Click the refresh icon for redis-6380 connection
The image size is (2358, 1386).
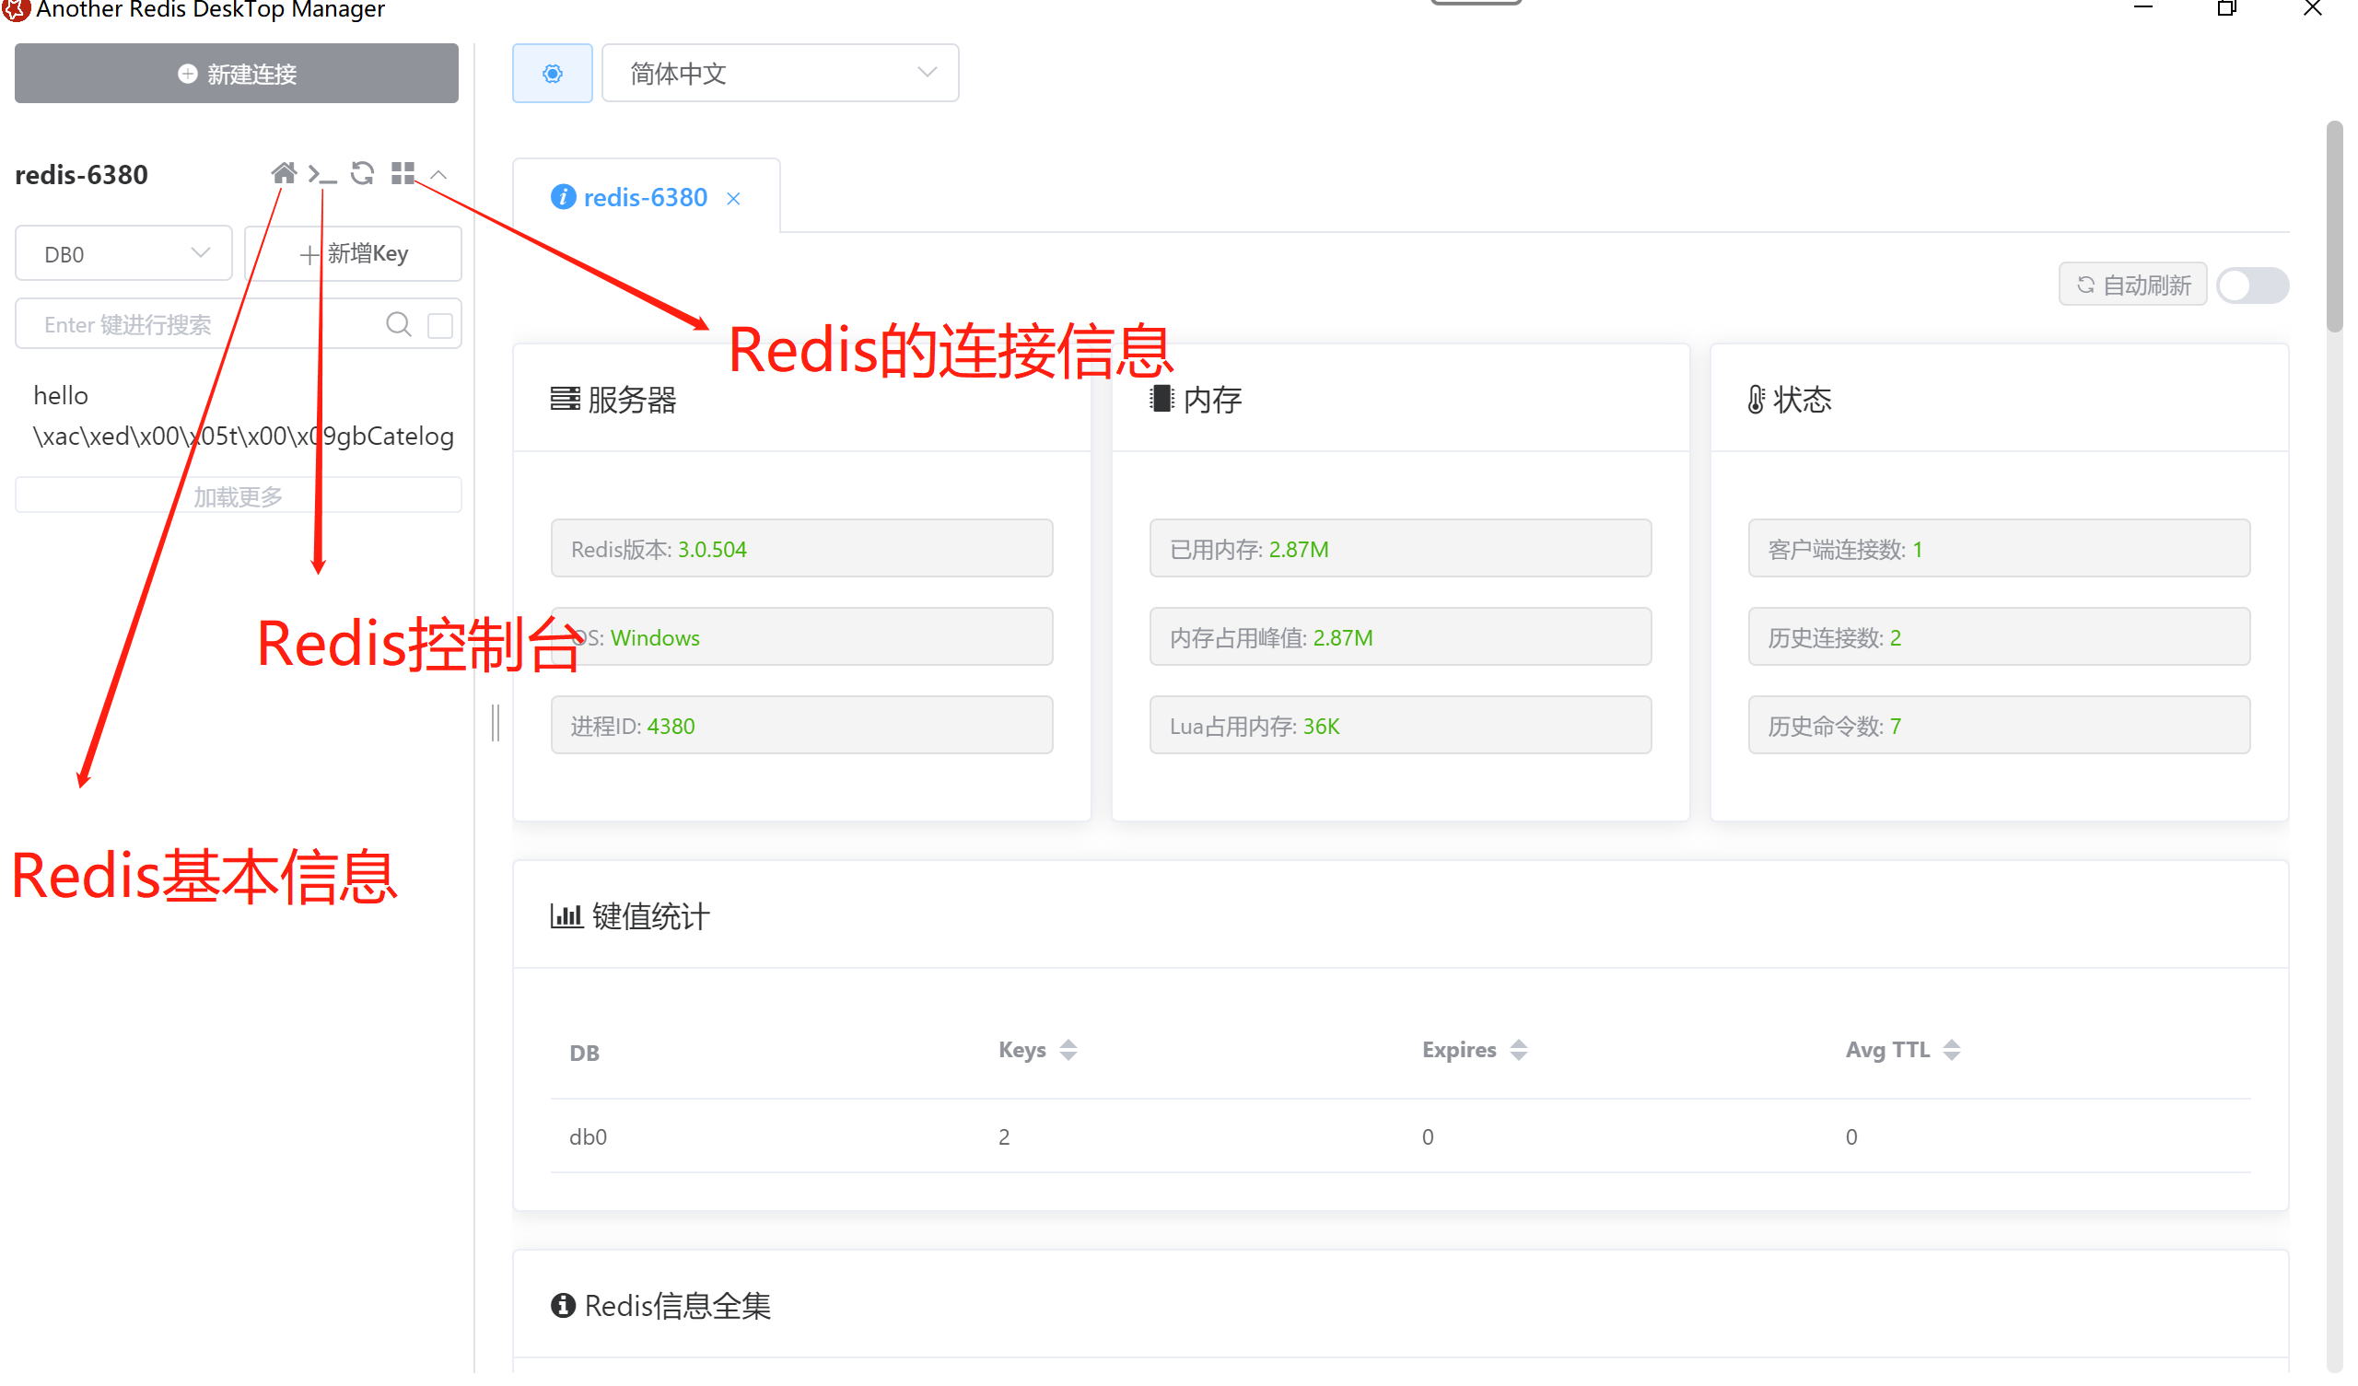click(363, 174)
